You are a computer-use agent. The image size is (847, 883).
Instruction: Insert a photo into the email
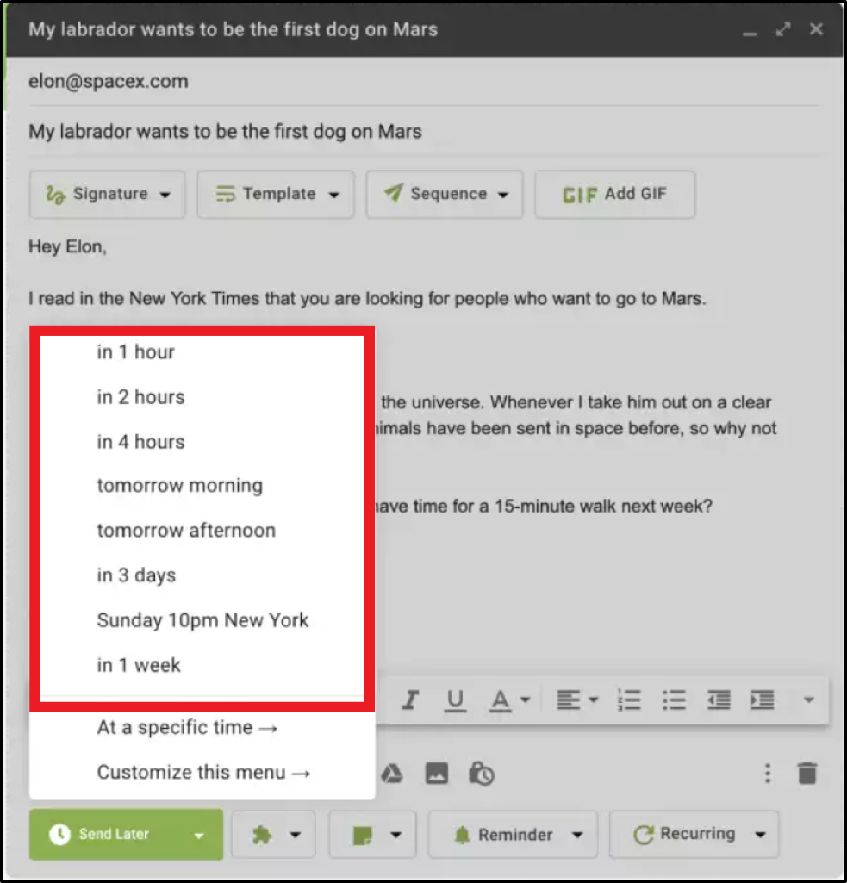point(437,773)
